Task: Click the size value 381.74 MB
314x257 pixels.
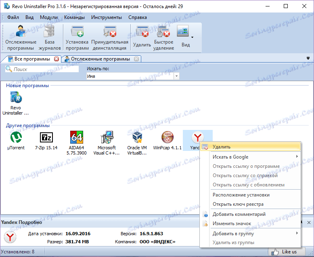Action: pos(77,242)
